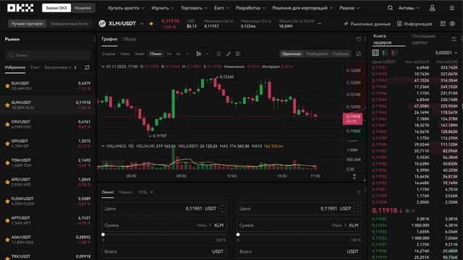Open the hamburger menu in top bar

tap(452, 8)
